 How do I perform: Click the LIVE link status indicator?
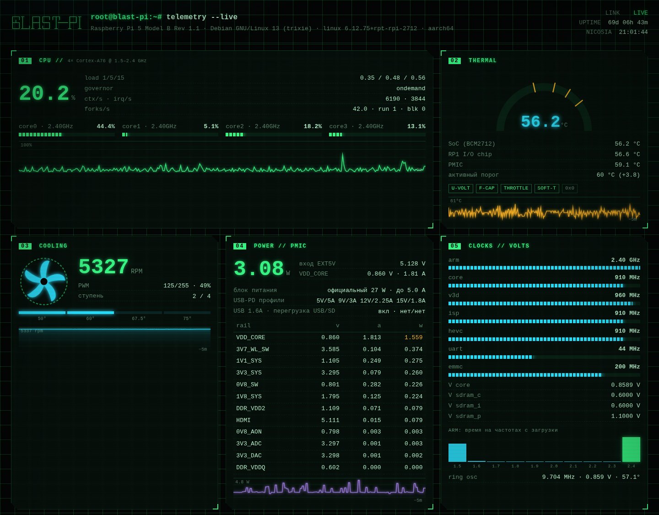(x=641, y=13)
